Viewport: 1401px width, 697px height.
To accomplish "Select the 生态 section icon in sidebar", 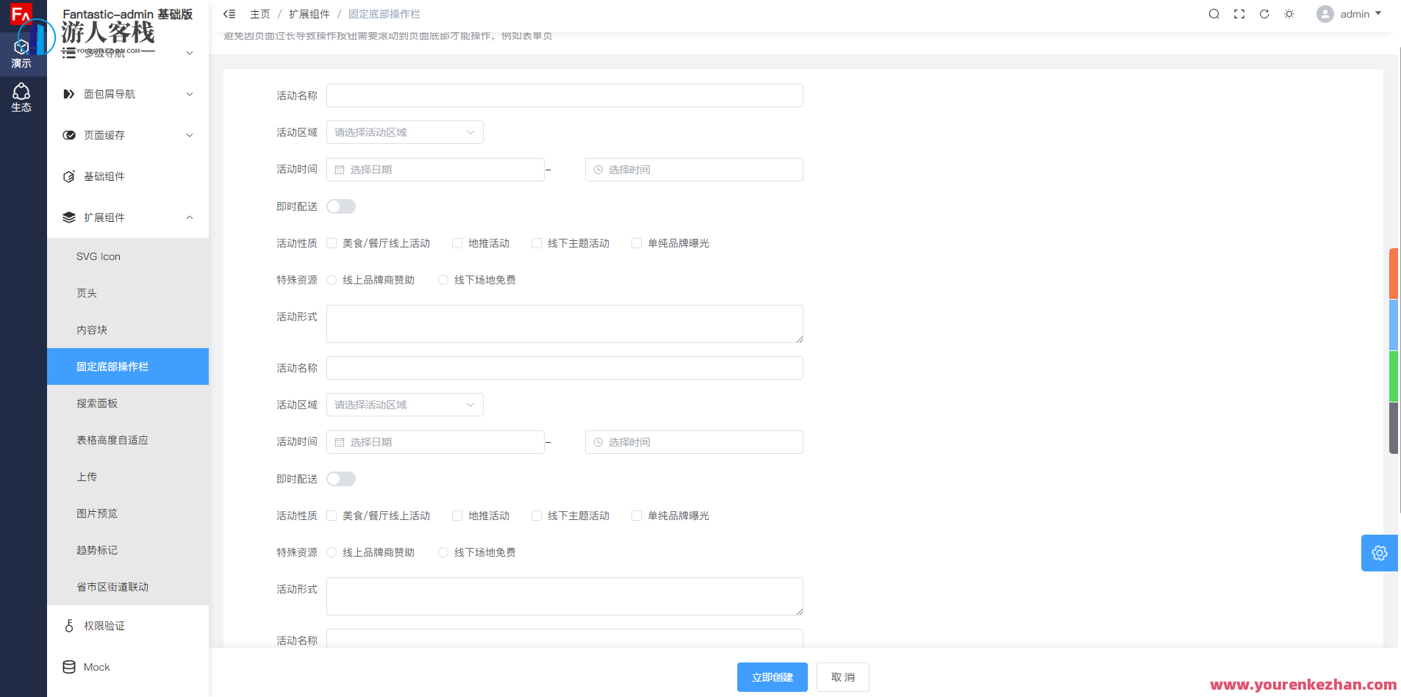I will pyautogui.click(x=22, y=96).
